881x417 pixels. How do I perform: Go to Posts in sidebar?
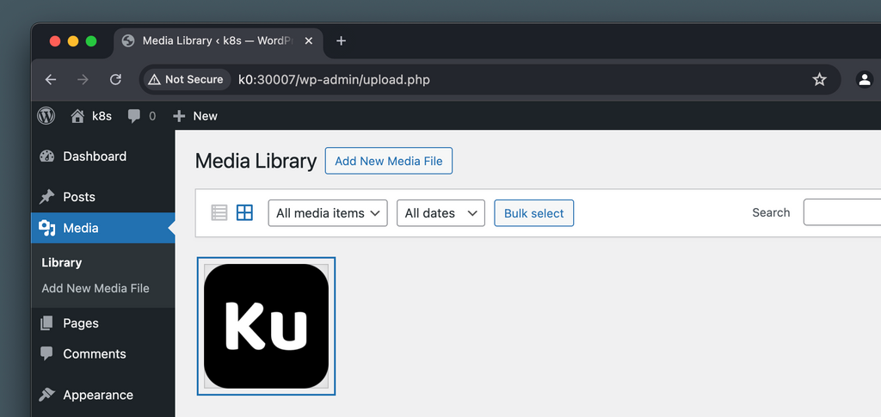click(x=78, y=197)
